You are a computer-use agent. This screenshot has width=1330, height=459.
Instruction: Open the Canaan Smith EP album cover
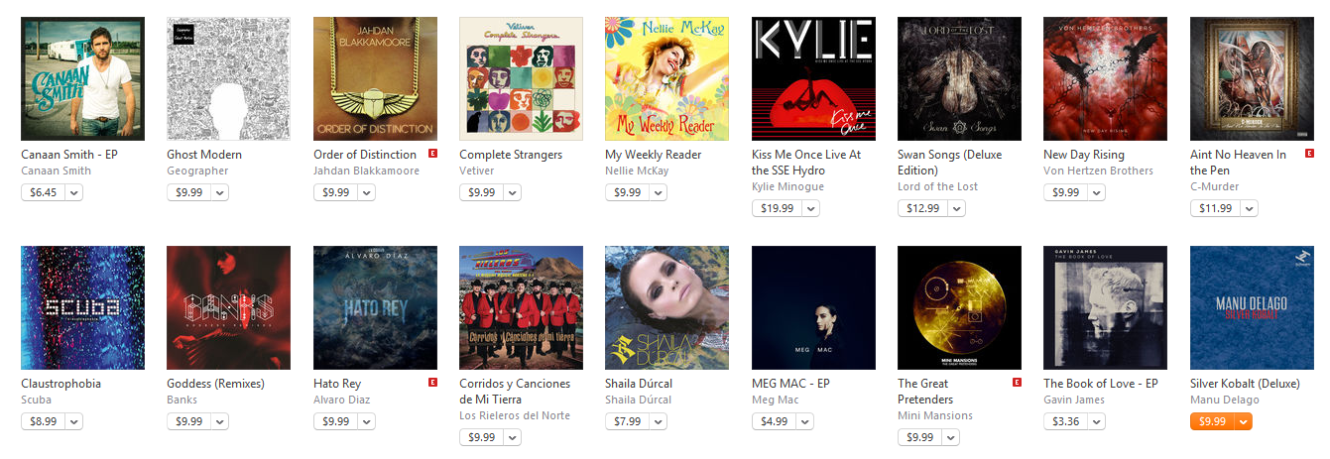(x=82, y=78)
